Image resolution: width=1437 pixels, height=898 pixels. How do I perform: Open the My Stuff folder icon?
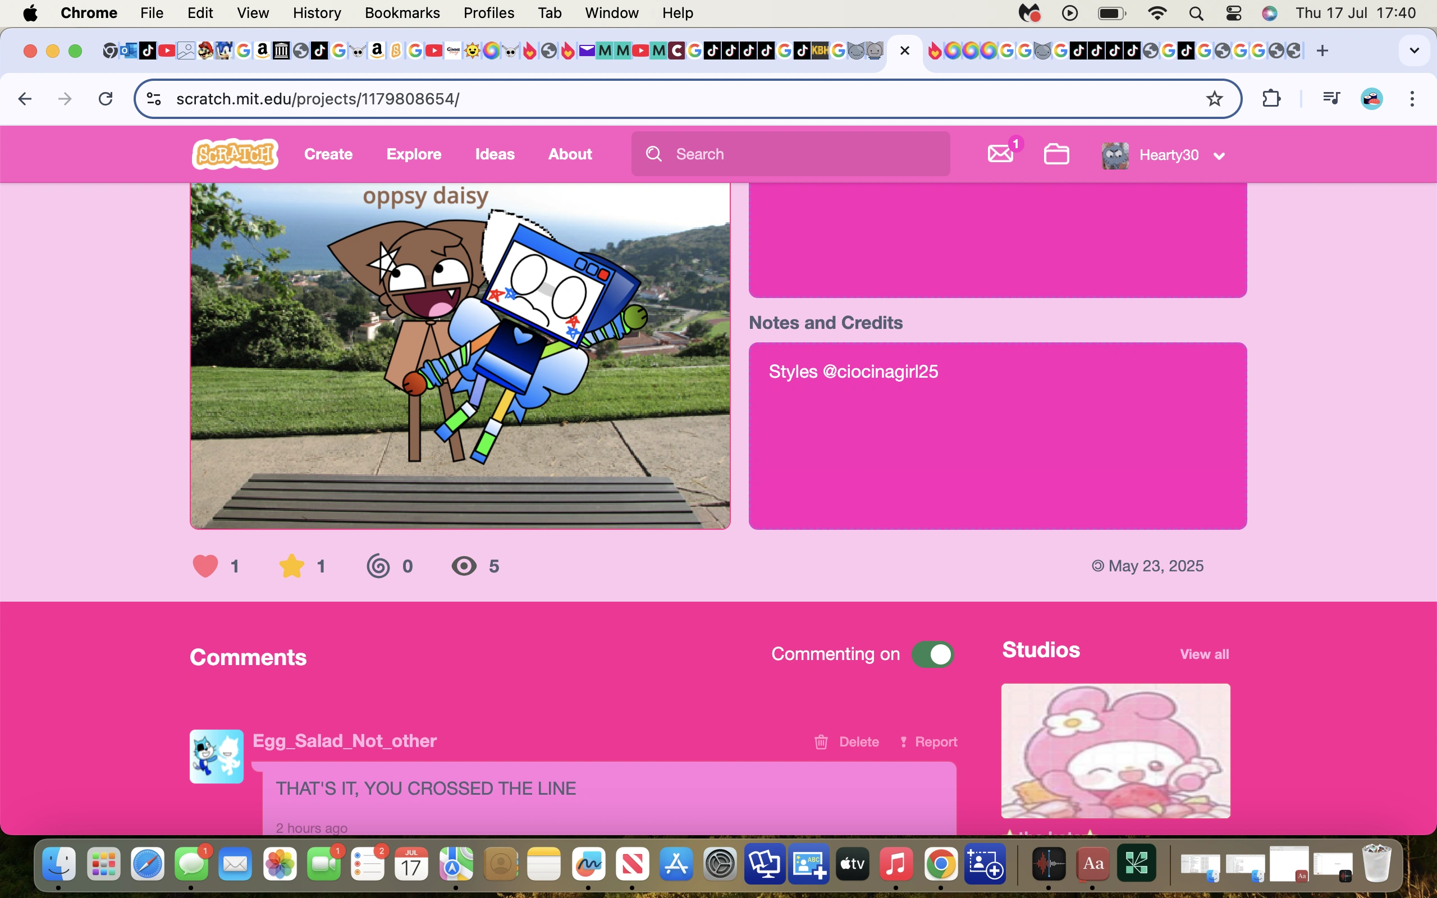pos(1056,154)
